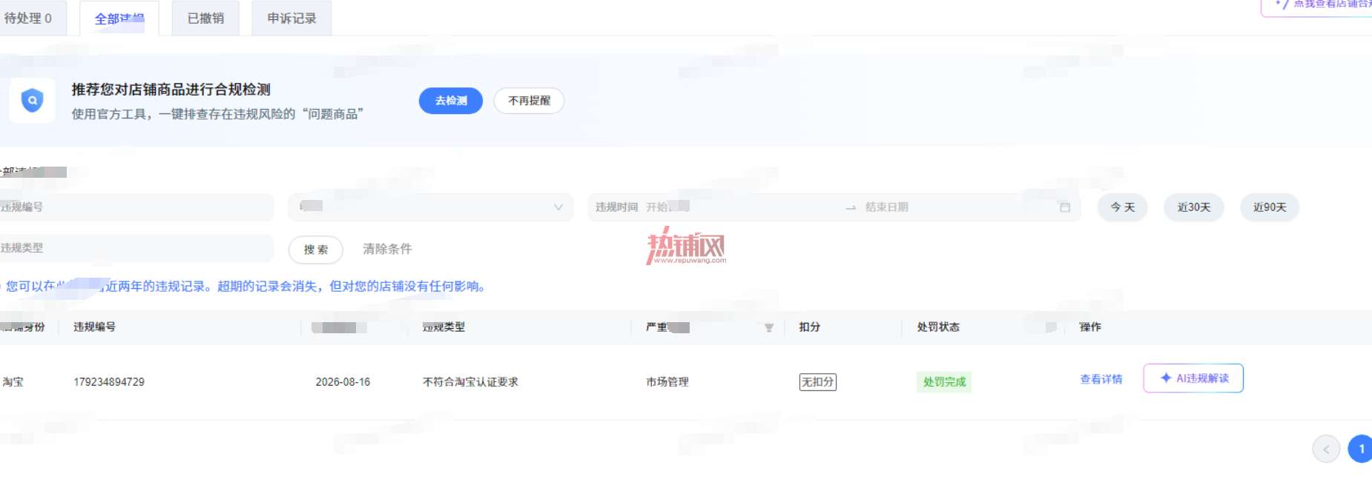Screen dimensions: 1372x491
Task: Filter by 今天
Action: pyautogui.click(x=1123, y=207)
